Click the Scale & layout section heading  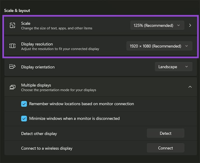[x=17, y=10]
